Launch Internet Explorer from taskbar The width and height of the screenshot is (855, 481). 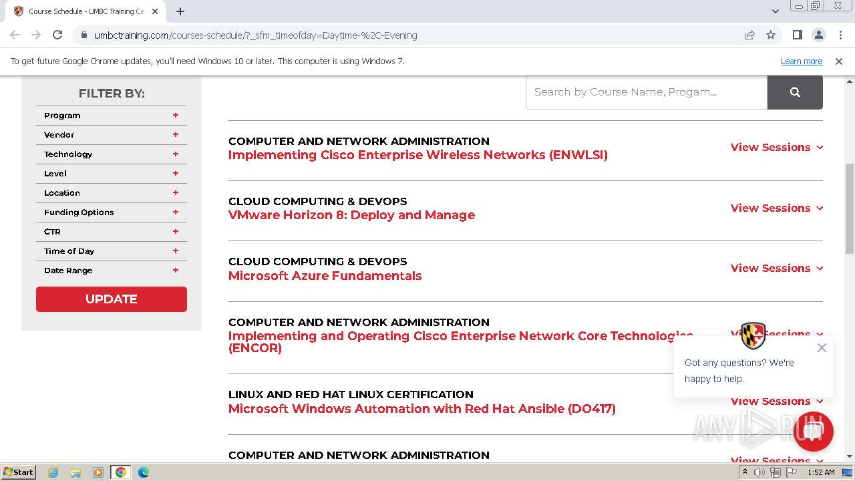click(53, 472)
